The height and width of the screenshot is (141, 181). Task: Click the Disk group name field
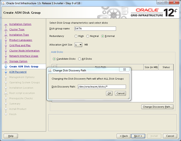pos(95,29)
